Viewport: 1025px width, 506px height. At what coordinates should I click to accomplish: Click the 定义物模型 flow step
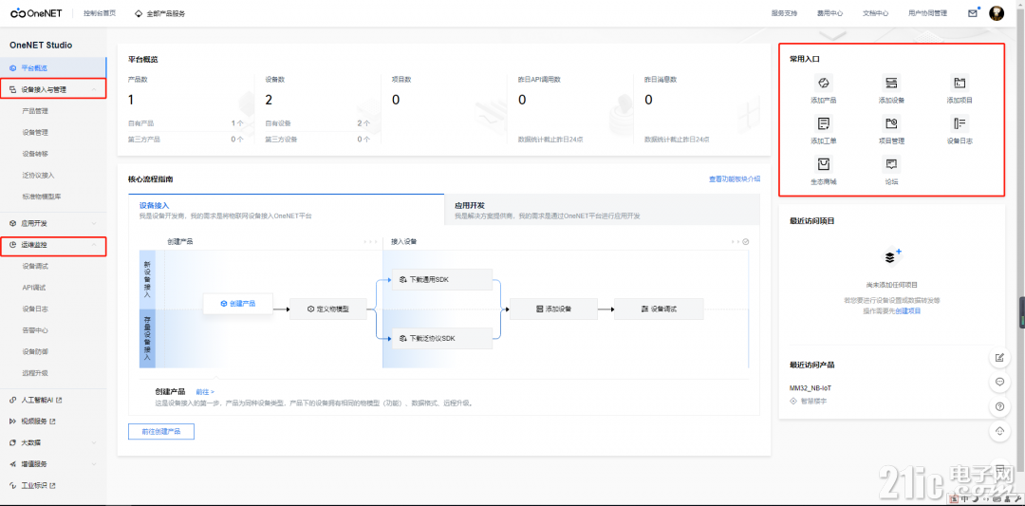point(327,309)
